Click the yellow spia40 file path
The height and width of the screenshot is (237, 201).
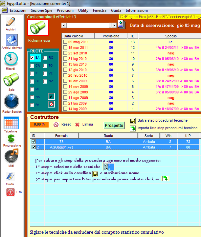[160, 17]
